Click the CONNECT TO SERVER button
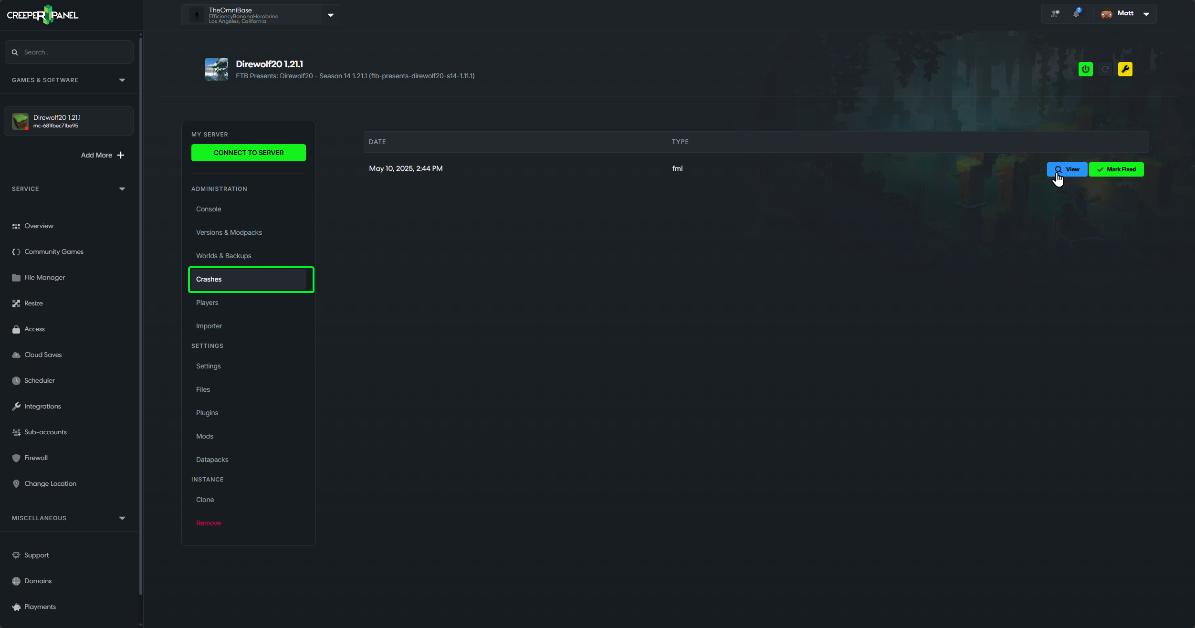This screenshot has width=1195, height=628. tap(248, 152)
